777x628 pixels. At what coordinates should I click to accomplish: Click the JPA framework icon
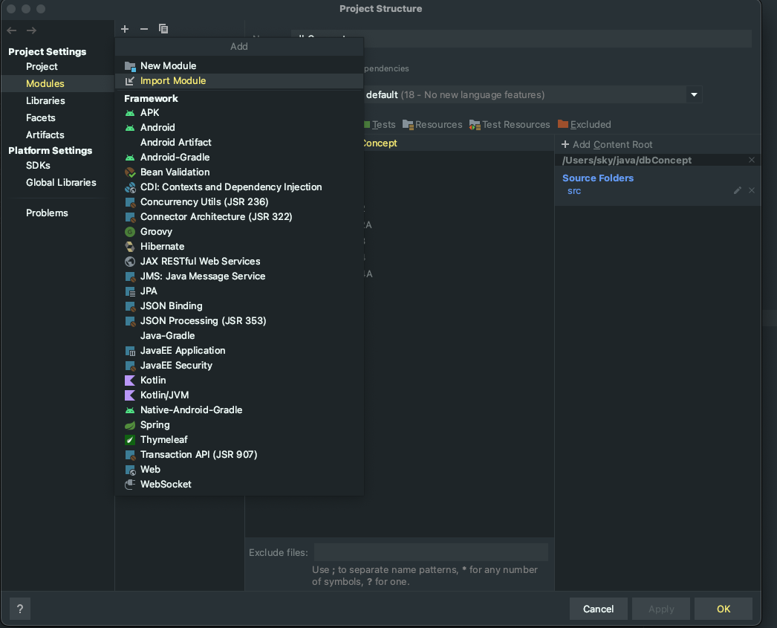(130, 291)
